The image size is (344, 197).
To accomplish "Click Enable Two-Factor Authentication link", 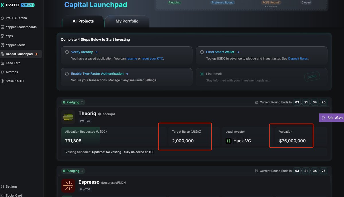I will point(100,74).
